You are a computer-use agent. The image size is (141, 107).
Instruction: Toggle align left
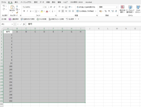click(60, 11)
